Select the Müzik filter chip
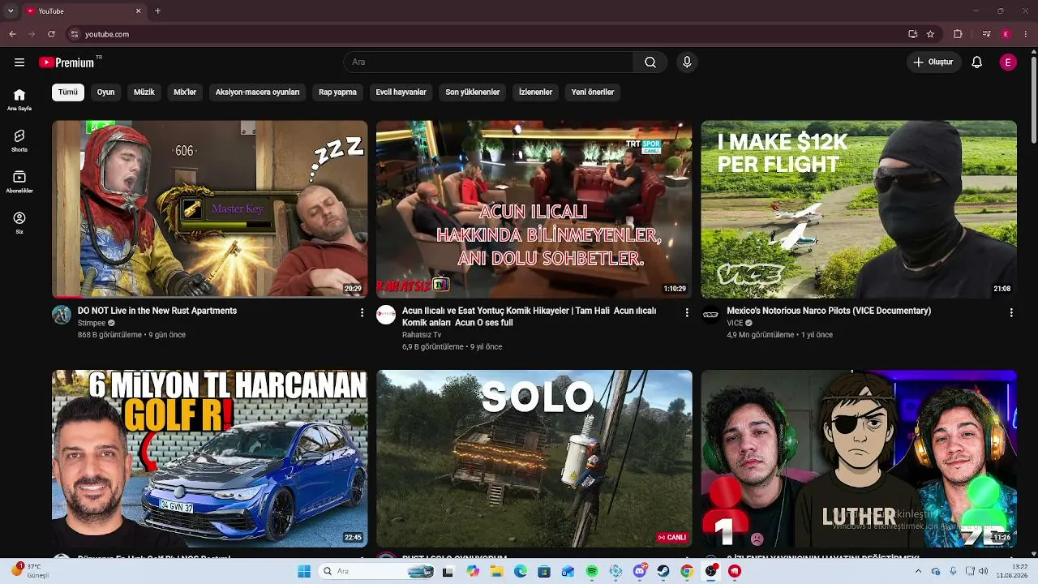 [x=144, y=92]
